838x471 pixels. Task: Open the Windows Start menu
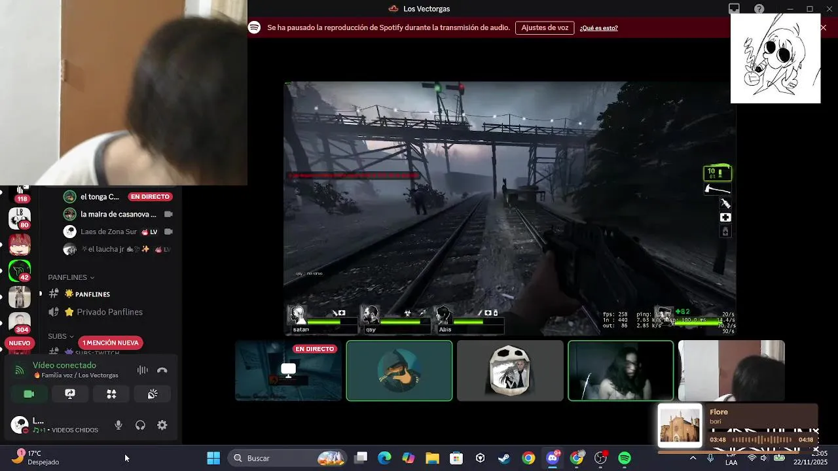pos(213,458)
